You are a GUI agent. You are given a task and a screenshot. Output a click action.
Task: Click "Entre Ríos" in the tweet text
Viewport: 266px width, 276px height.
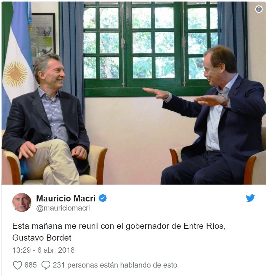(204, 226)
